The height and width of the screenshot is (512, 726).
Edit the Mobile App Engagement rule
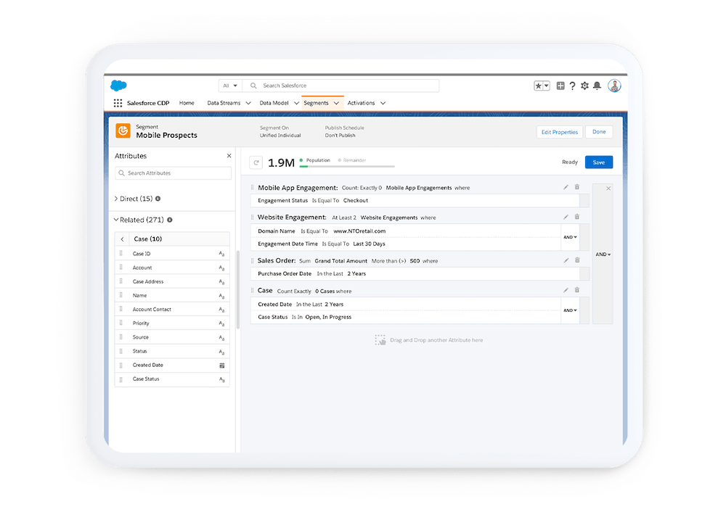coord(566,187)
